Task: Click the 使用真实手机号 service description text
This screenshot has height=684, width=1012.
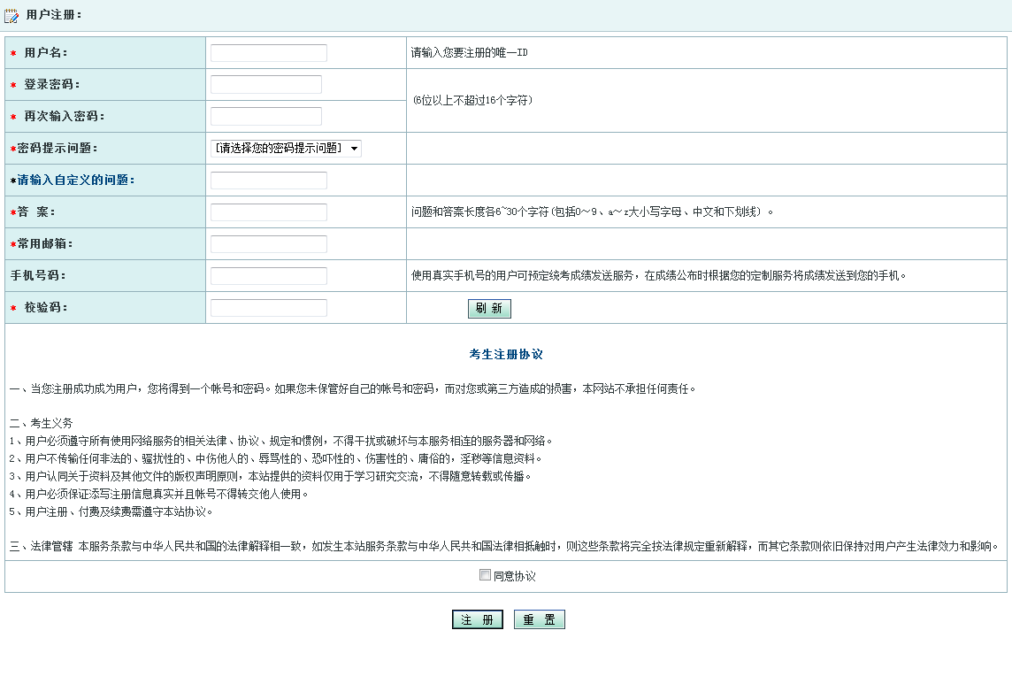Action: pos(658,276)
